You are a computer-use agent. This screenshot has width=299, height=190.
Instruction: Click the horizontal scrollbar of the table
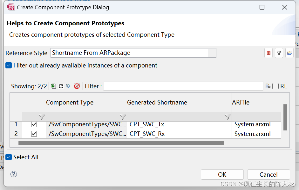coord(121,143)
